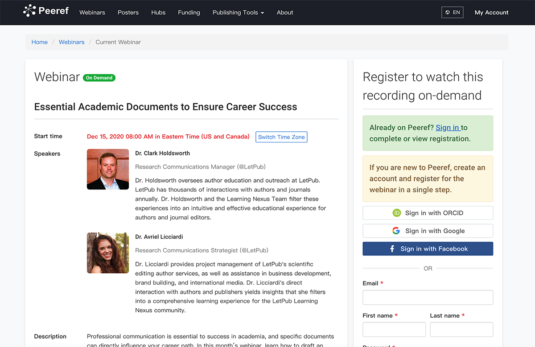Viewport: 535px width, 347px height.
Task: Open the Webinars menu item
Action: [x=92, y=12]
